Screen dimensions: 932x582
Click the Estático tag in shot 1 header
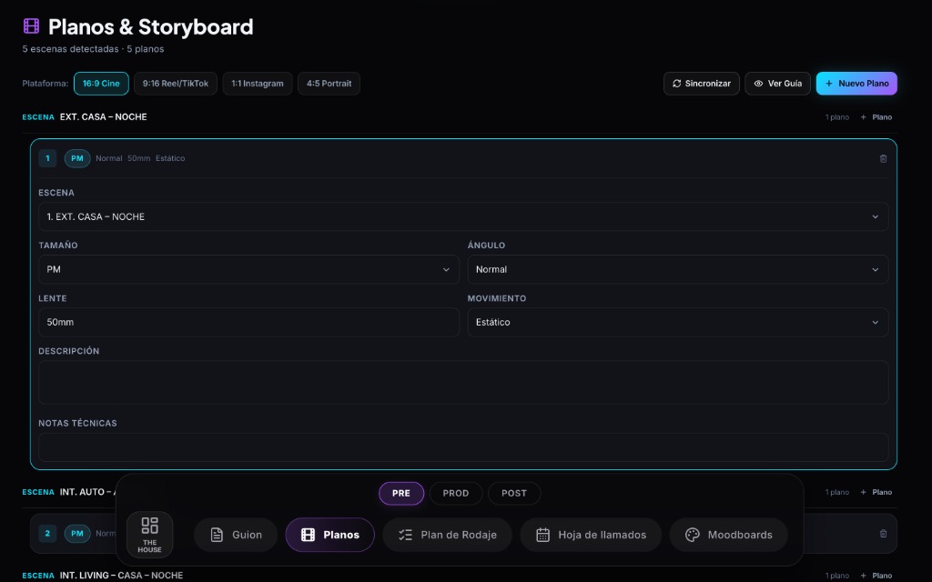click(170, 158)
